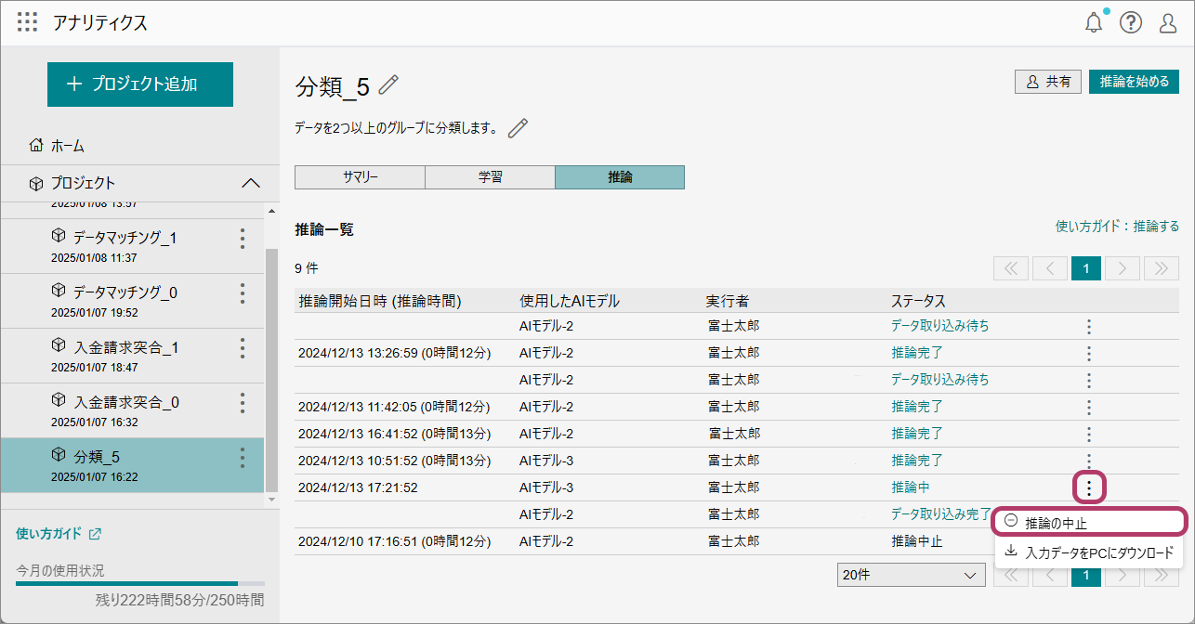Click the monthly usage progress bar

coord(139,584)
